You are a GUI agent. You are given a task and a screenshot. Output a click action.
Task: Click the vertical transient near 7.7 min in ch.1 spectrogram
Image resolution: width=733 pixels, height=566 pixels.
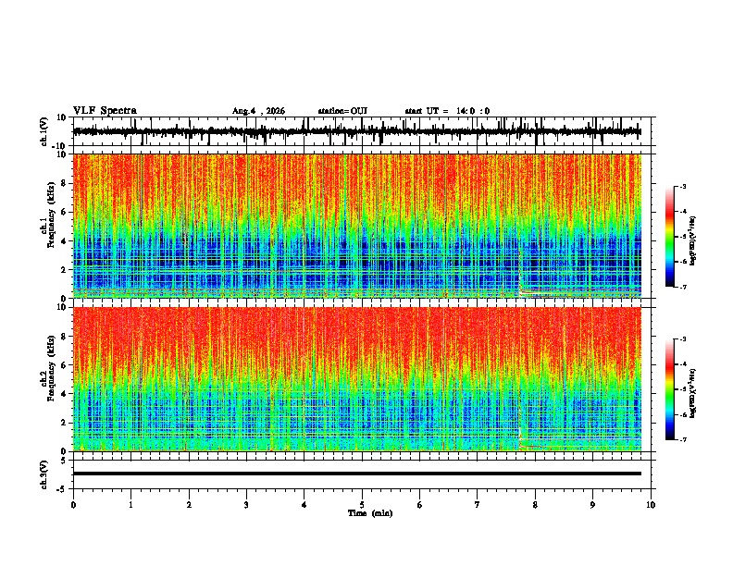point(520,271)
